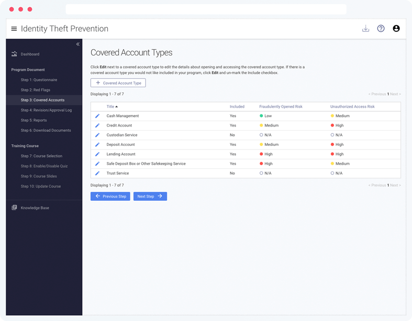Click top pagination Next link
The height and width of the screenshot is (321, 412).
click(395, 94)
